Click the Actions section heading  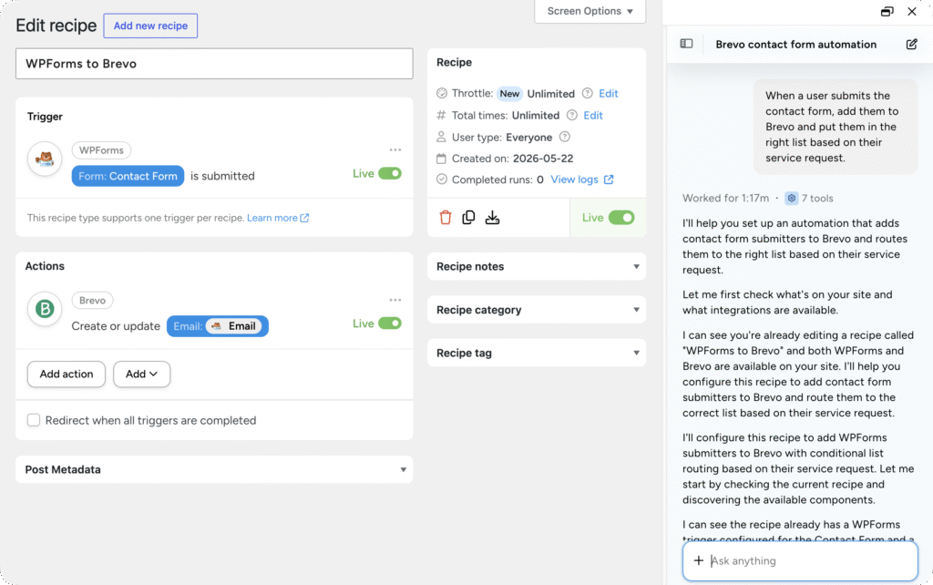point(45,266)
